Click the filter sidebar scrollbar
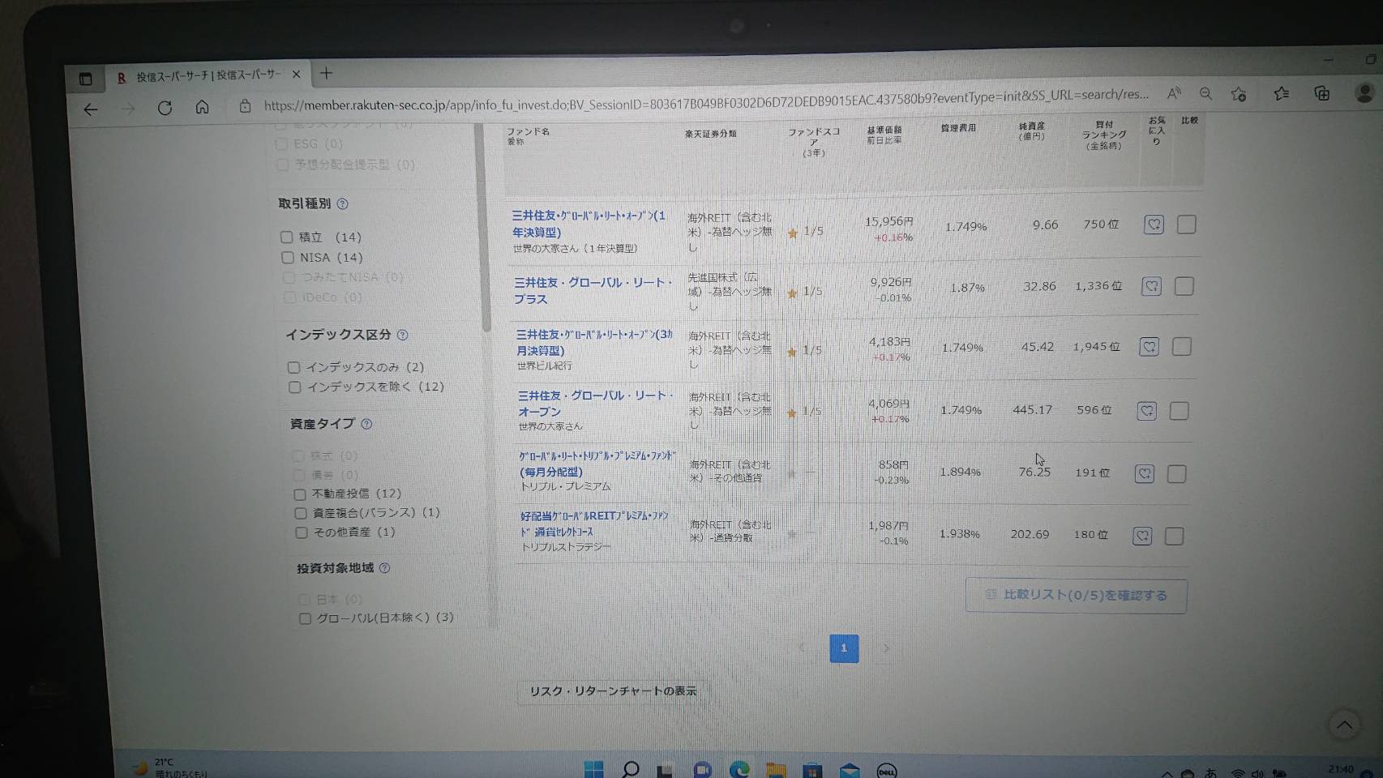The height and width of the screenshot is (778, 1383). [486, 227]
